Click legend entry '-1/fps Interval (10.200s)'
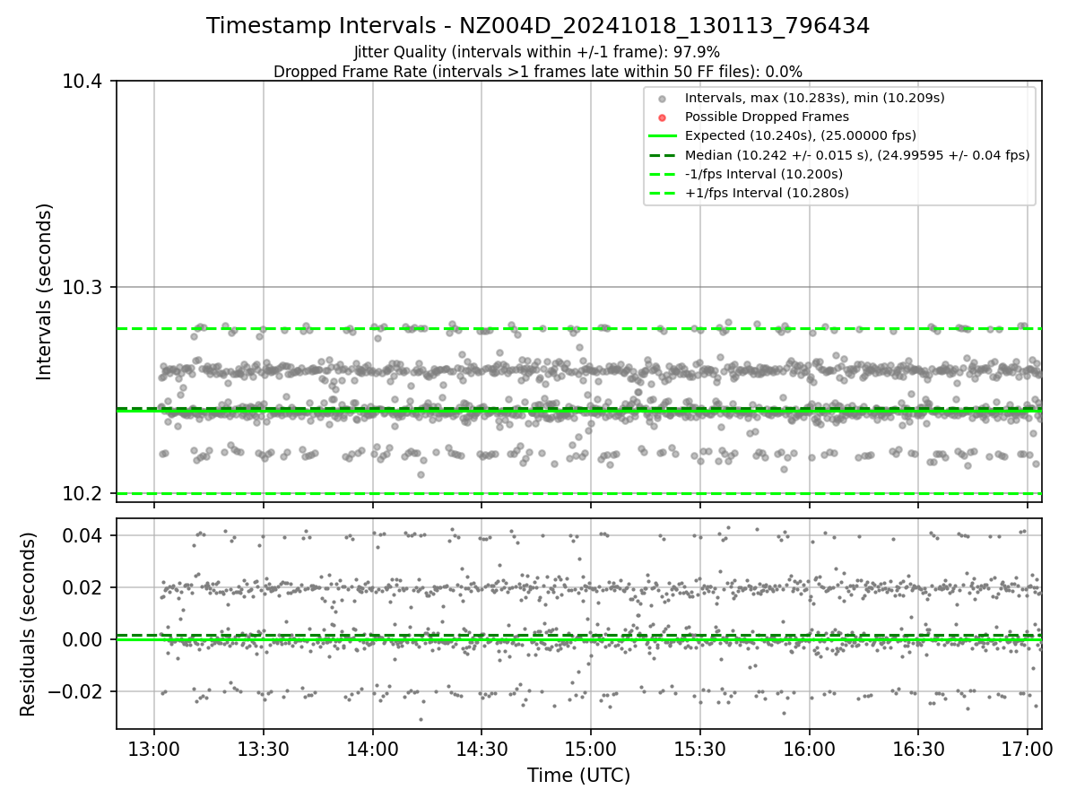Screen dimensions: 1076x807 tap(766, 173)
